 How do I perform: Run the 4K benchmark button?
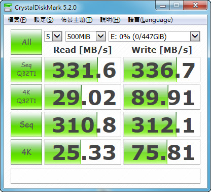(26, 152)
